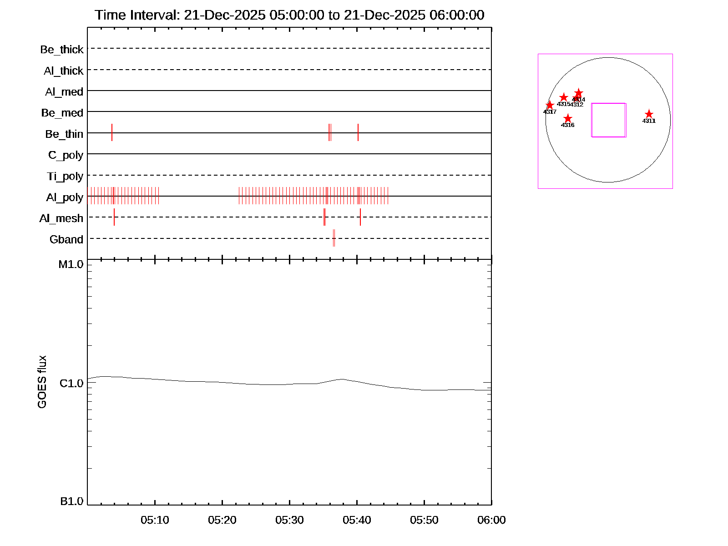Click the magenta field-of-view square on solar disk
The width and height of the screenshot is (728, 546).
coord(608,120)
